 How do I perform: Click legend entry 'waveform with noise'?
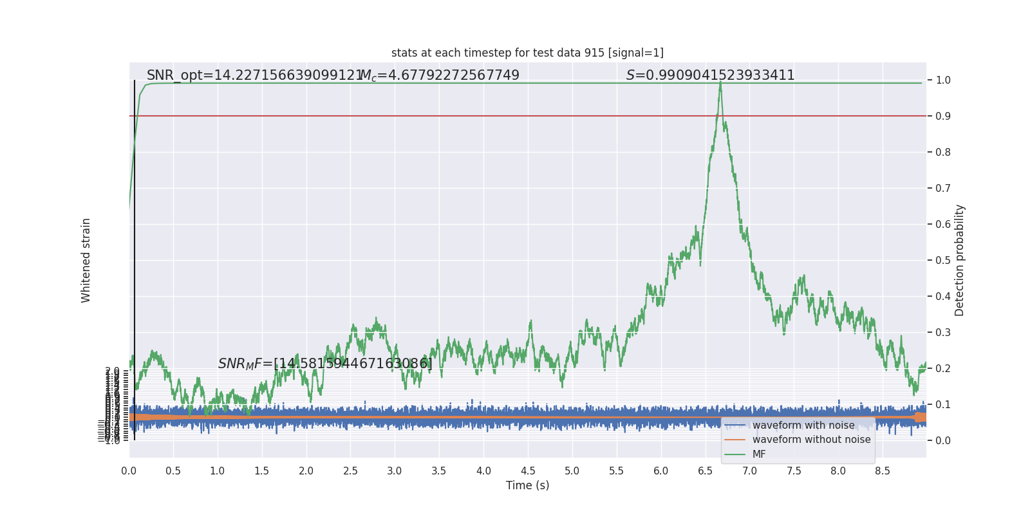pyautogui.click(x=803, y=426)
